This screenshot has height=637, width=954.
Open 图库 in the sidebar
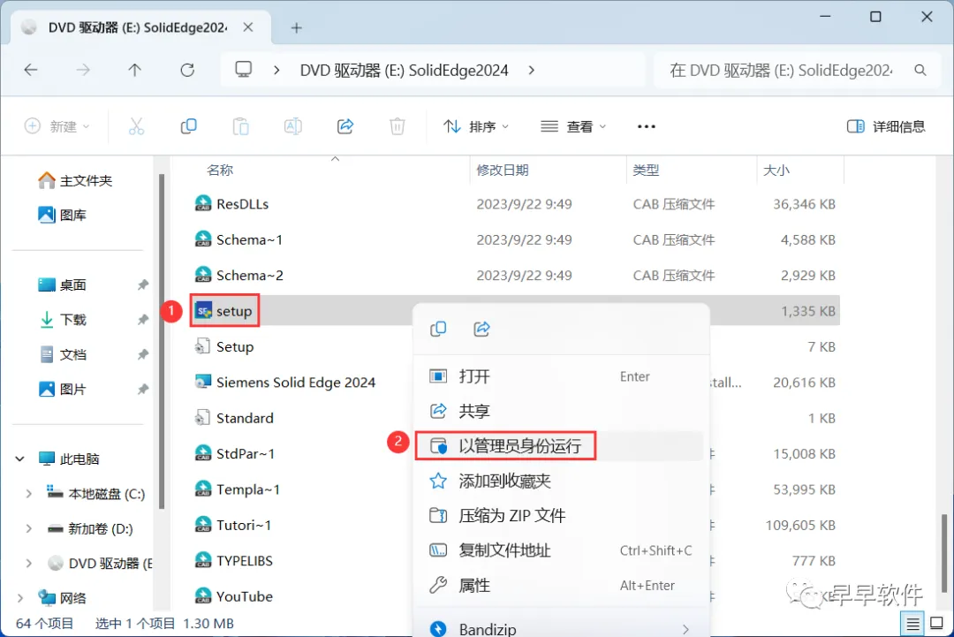pos(62,215)
